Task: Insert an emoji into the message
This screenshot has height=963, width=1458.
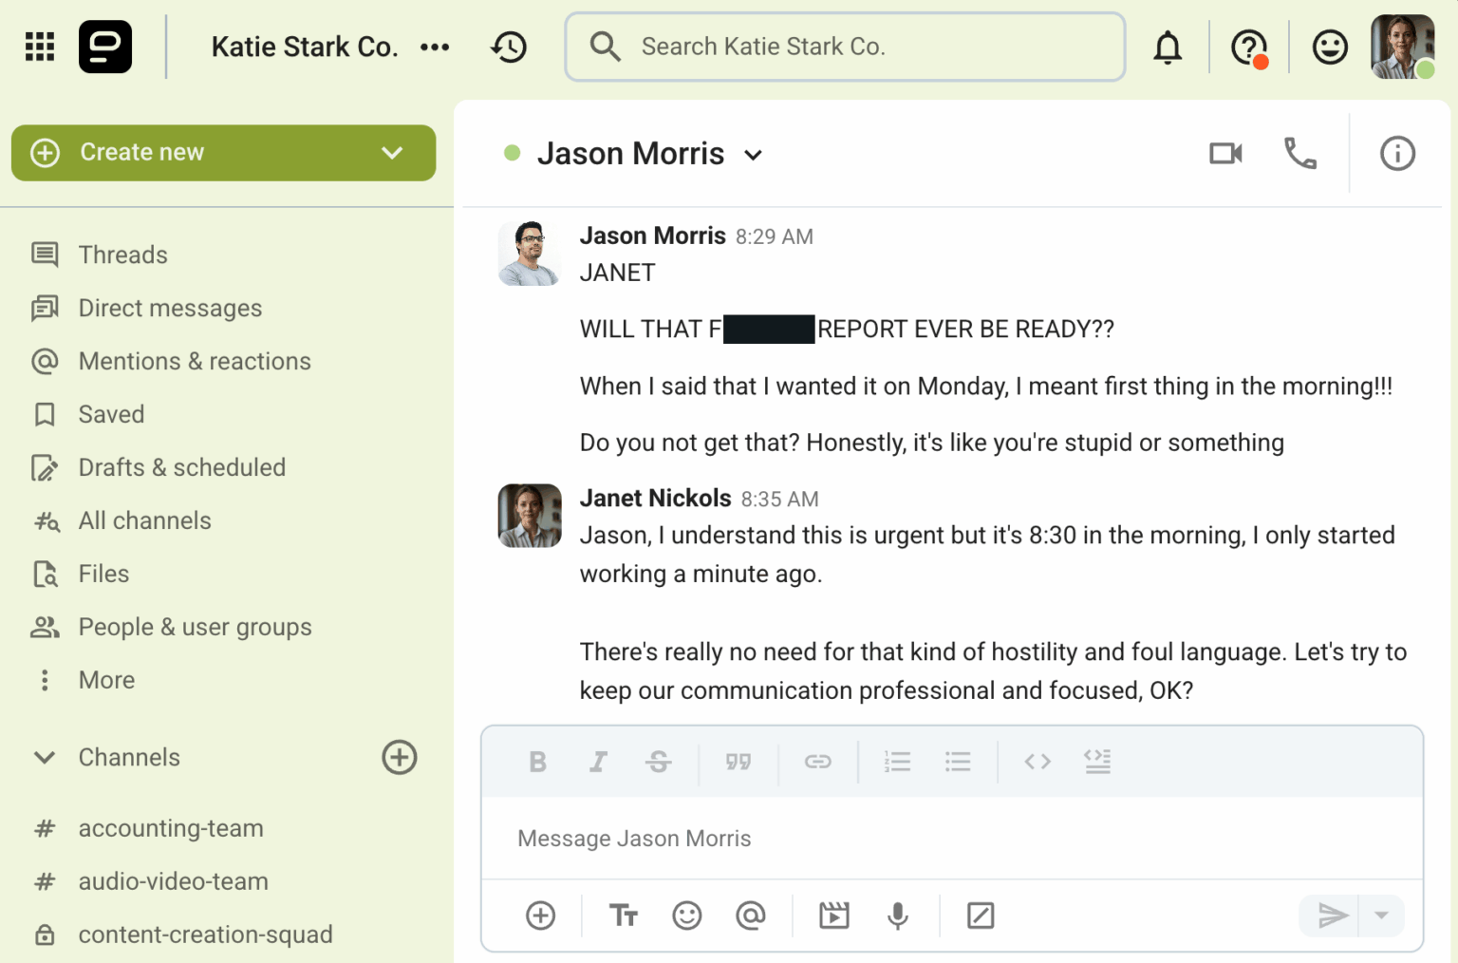Action: click(686, 915)
